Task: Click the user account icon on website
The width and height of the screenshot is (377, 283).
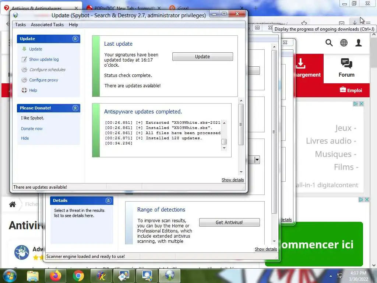Action: click(359, 43)
